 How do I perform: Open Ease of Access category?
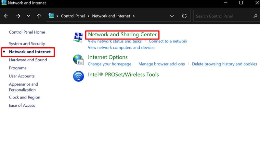pos(22,105)
